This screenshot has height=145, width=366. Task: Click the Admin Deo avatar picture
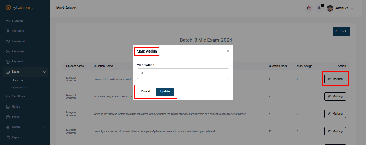coord(330,8)
